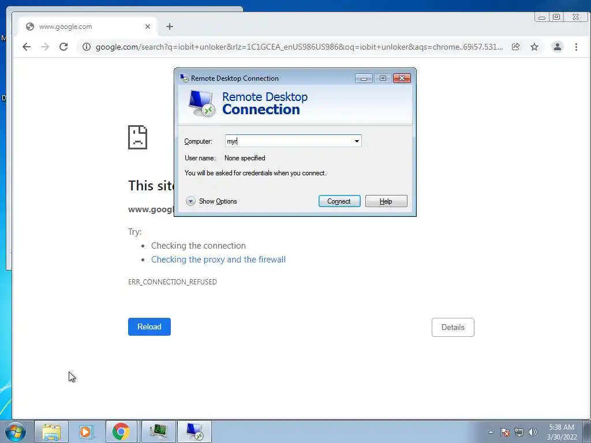Focus the Computer name field

coord(293,141)
